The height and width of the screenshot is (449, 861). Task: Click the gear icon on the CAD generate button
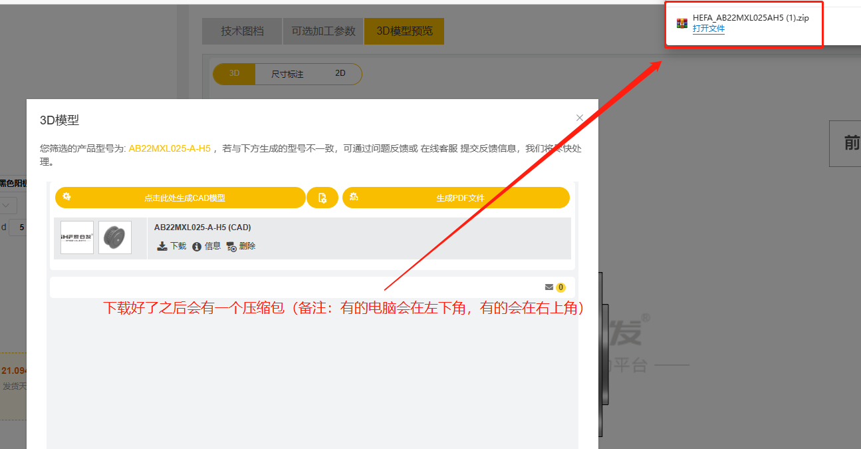(66, 197)
